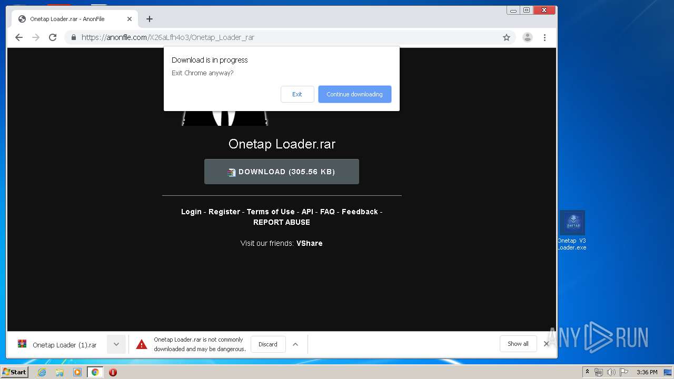Image resolution: width=674 pixels, height=379 pixels.
Task: Select the Onetap V3 Loader.exe desktop icon
Action: (x=572, y=231)
